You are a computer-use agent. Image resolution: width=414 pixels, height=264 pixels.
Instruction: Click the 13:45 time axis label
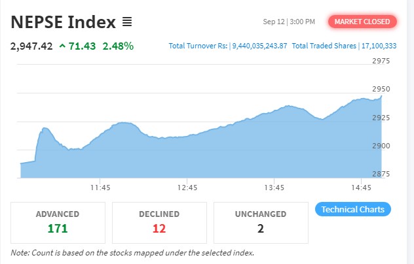[274, 188]
